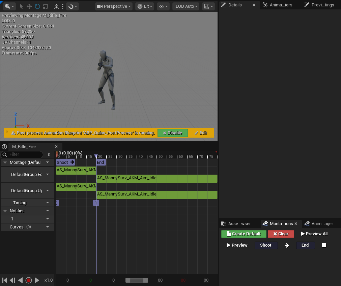Click the red Clear button
This screenshot has height=286, width=341.
[281, 234]
